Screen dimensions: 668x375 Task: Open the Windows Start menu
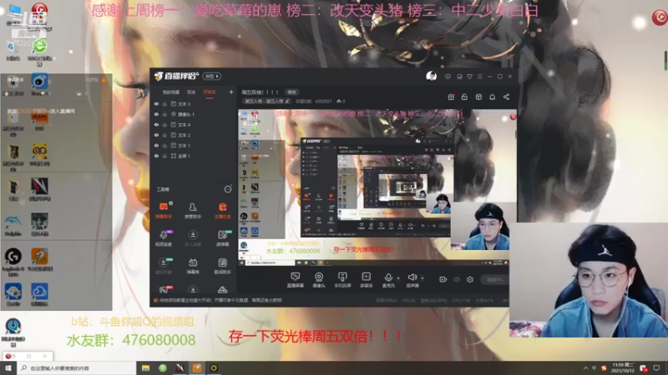coord(8,368)
